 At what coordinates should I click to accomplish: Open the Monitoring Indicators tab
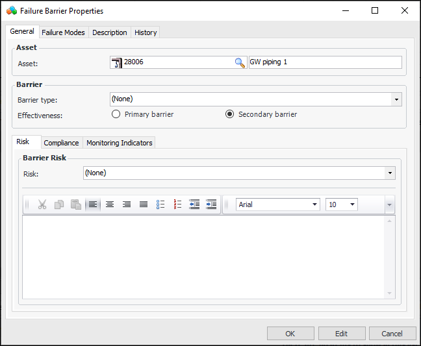[x=119, y=143]
